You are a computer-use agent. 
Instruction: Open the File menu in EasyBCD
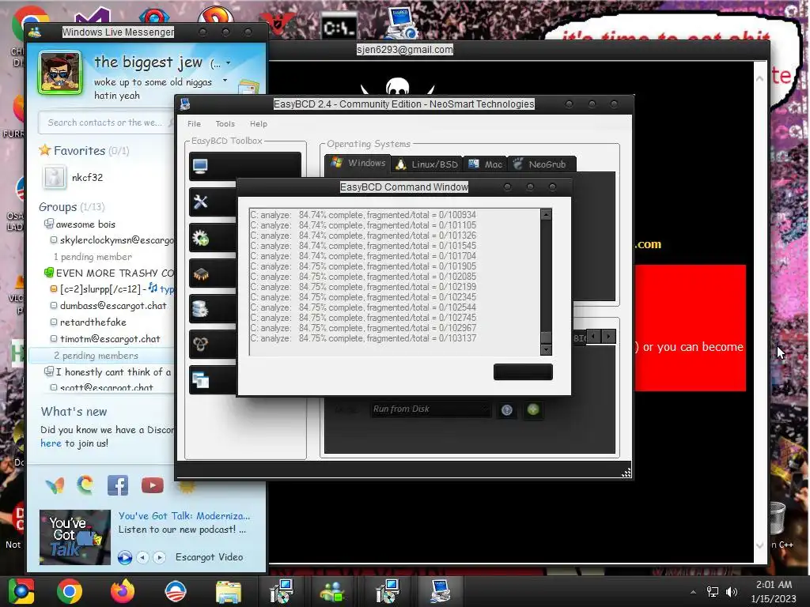coord(195,124)
